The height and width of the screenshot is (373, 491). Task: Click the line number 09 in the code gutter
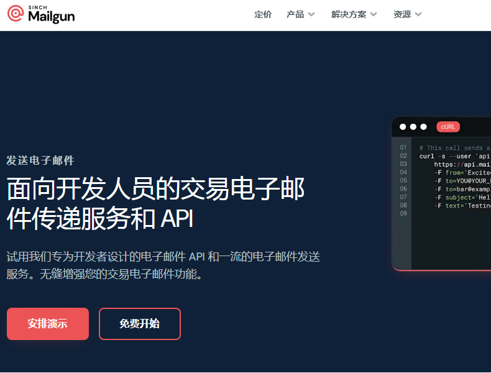403,213
